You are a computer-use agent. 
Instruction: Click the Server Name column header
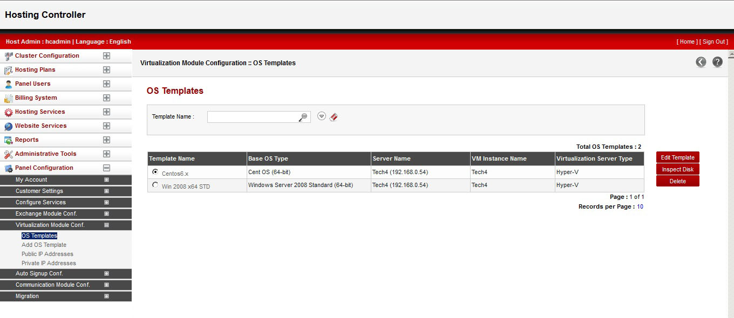[420, 158]
